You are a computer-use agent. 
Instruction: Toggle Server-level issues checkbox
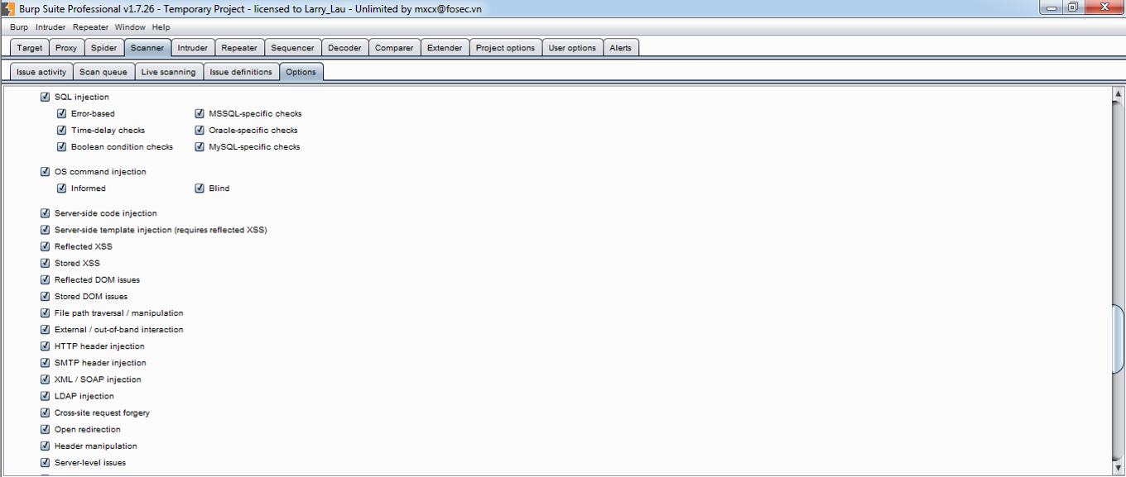tap(46, 462)
